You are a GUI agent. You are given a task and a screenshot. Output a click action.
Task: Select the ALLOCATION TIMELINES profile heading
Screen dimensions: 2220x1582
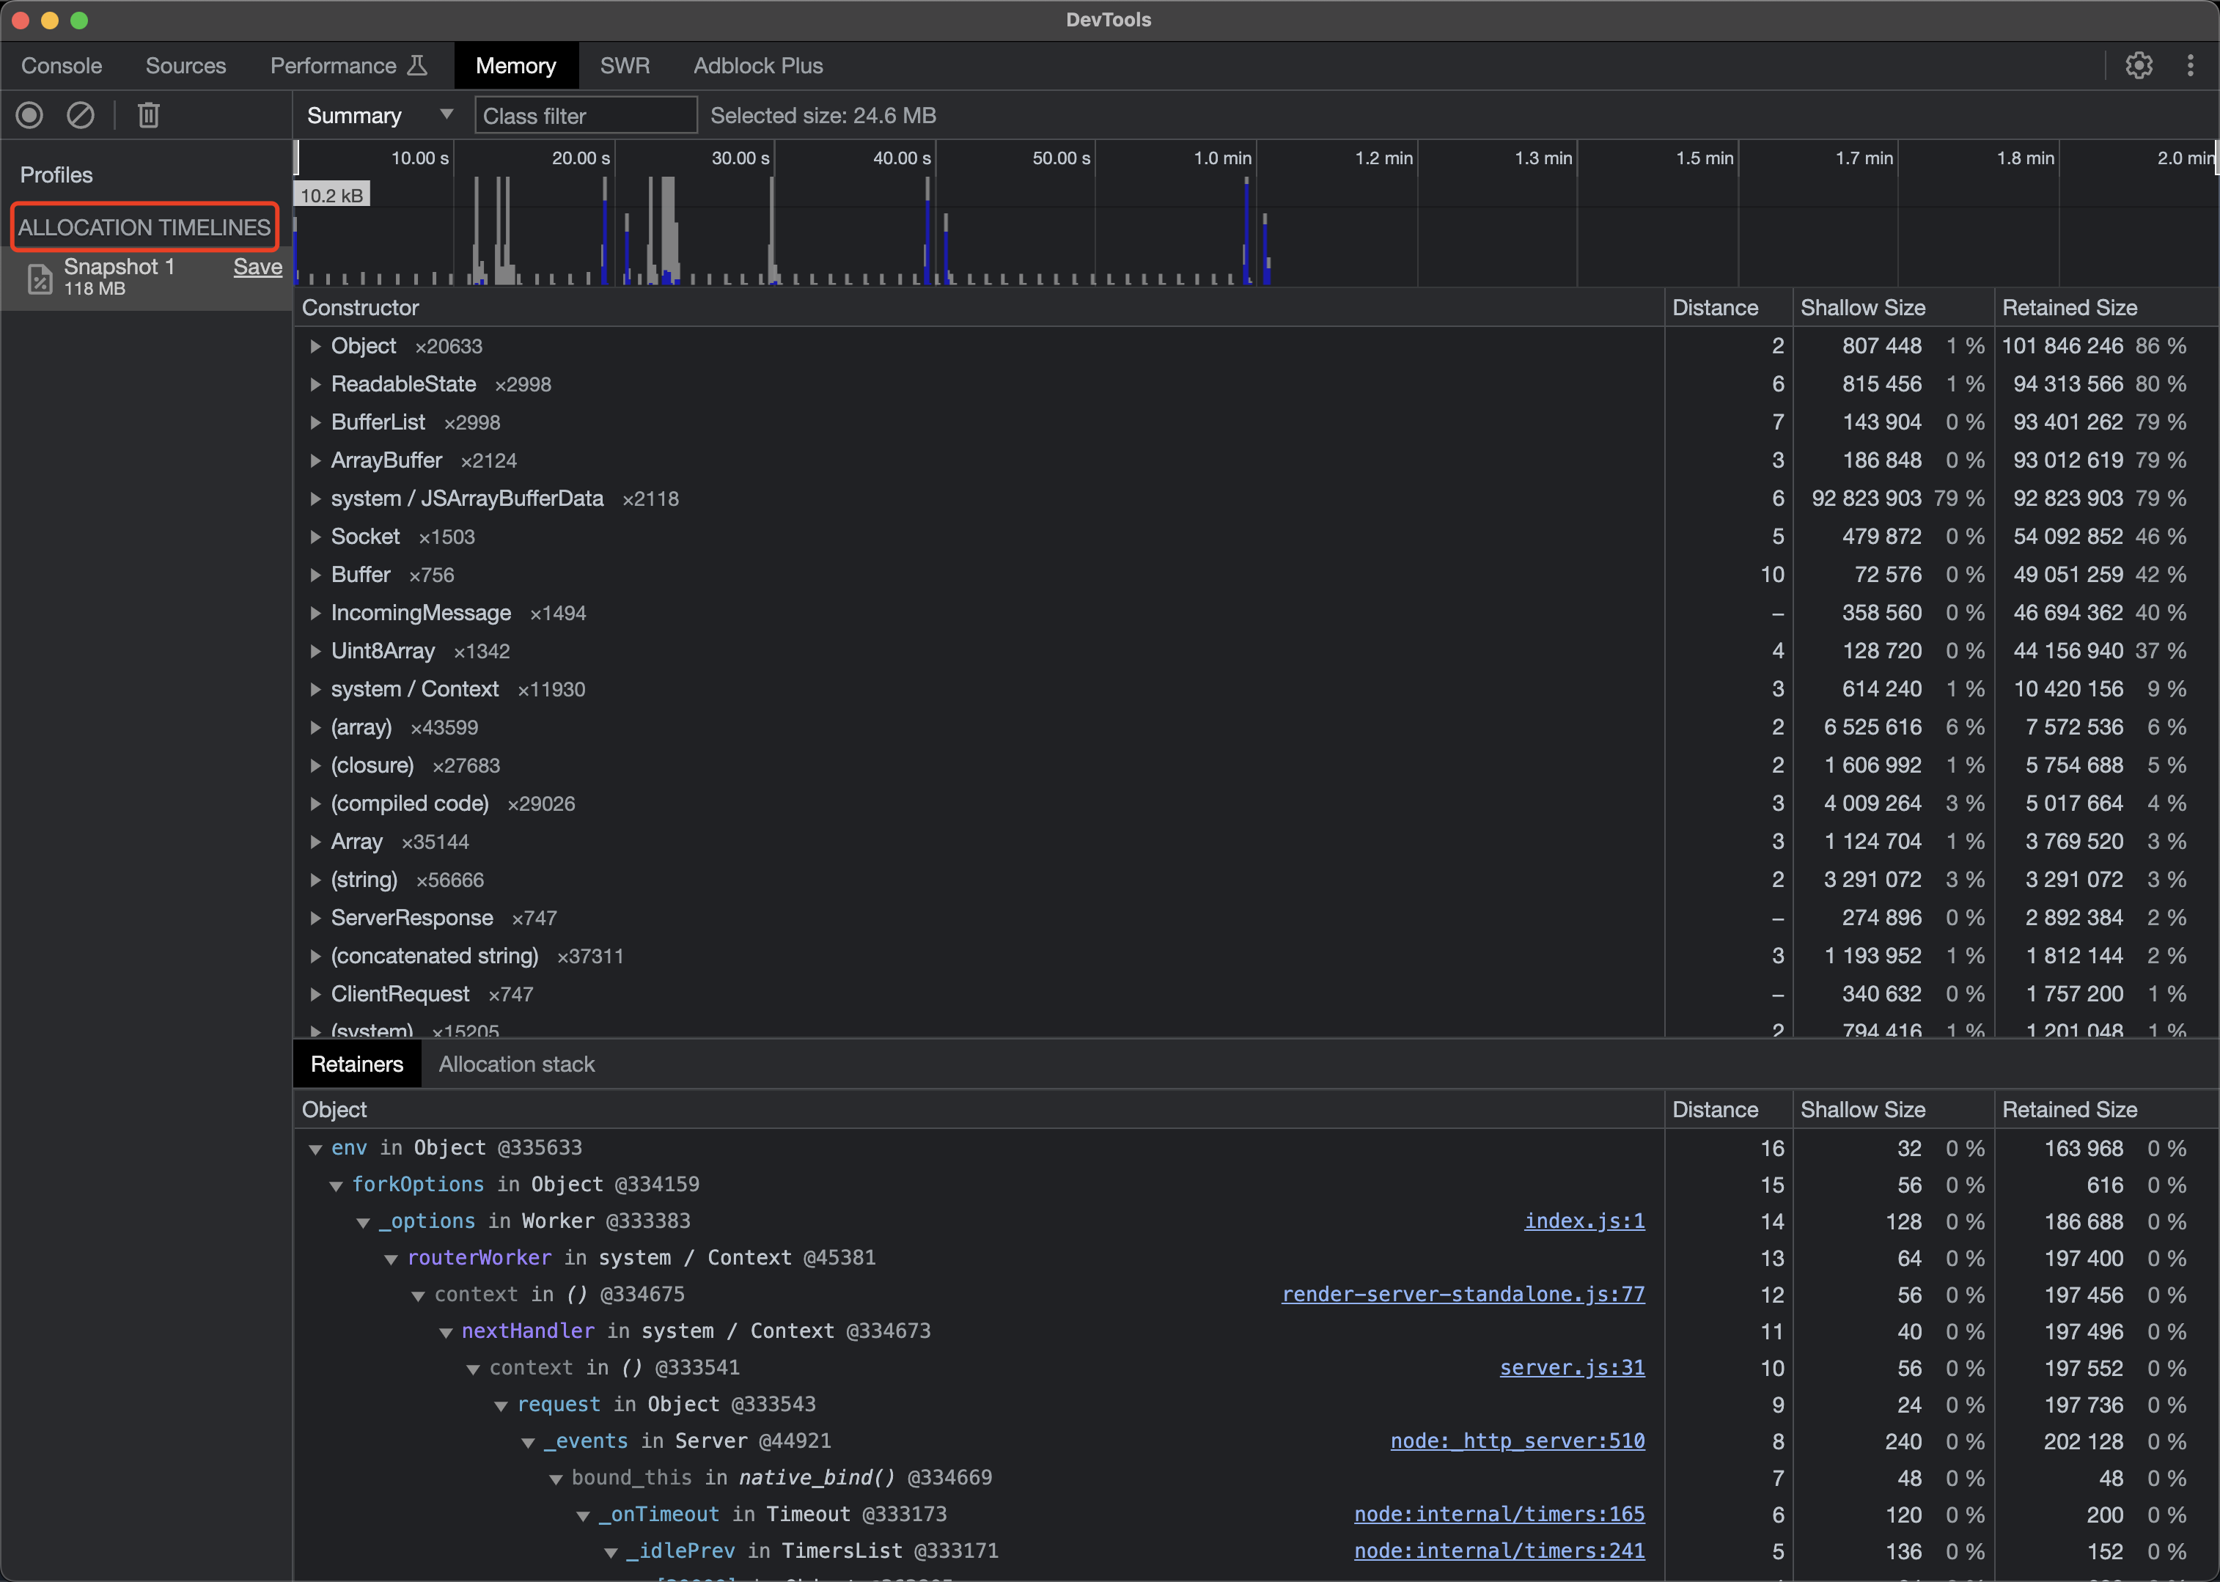[x=144, y=226]
